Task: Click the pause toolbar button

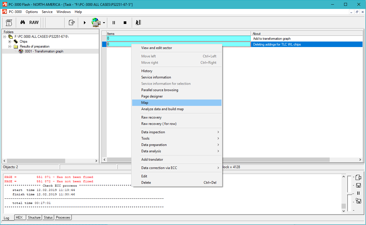Action: click(114, 22)
